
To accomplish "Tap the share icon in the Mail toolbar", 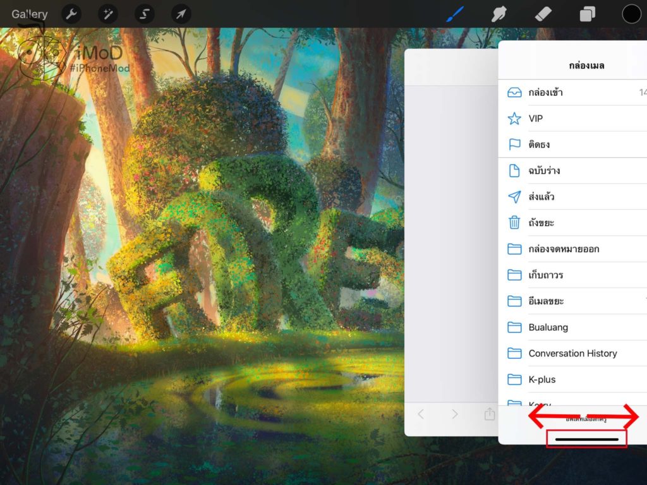I will (x=488, y=414).
